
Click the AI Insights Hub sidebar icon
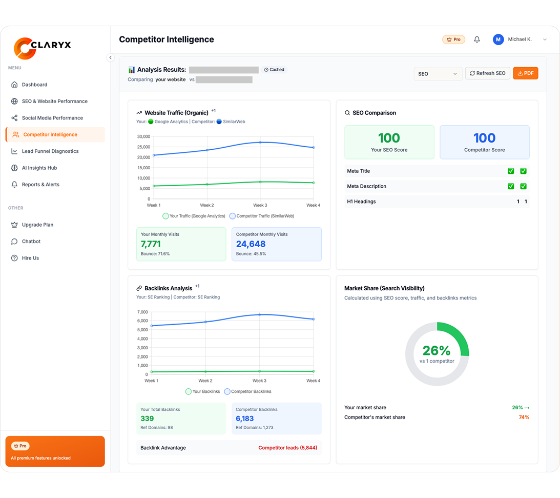pyautogui.click(x=15, y=168)
